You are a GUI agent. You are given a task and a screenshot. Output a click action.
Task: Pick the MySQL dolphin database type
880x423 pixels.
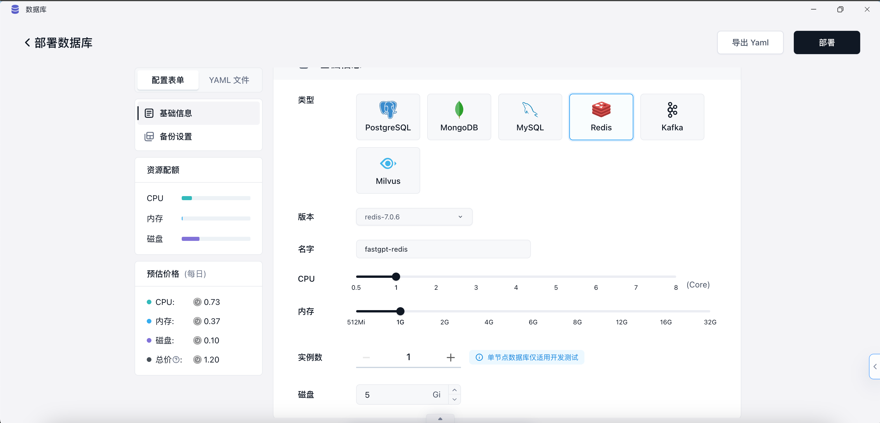tap(530, 117)
